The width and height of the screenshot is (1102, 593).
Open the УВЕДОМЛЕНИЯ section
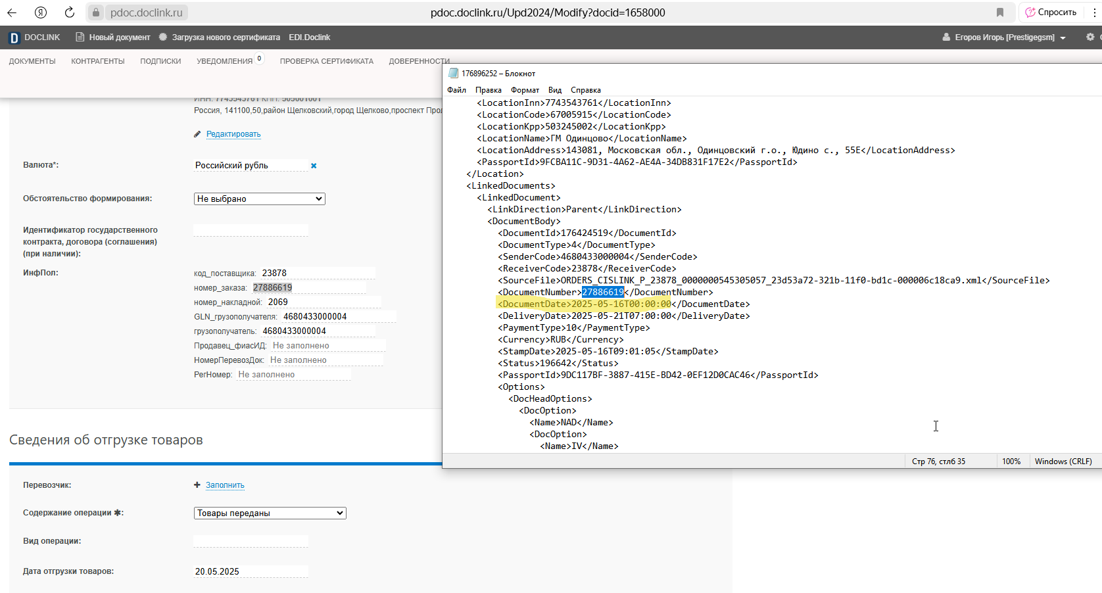coord(225,61)
